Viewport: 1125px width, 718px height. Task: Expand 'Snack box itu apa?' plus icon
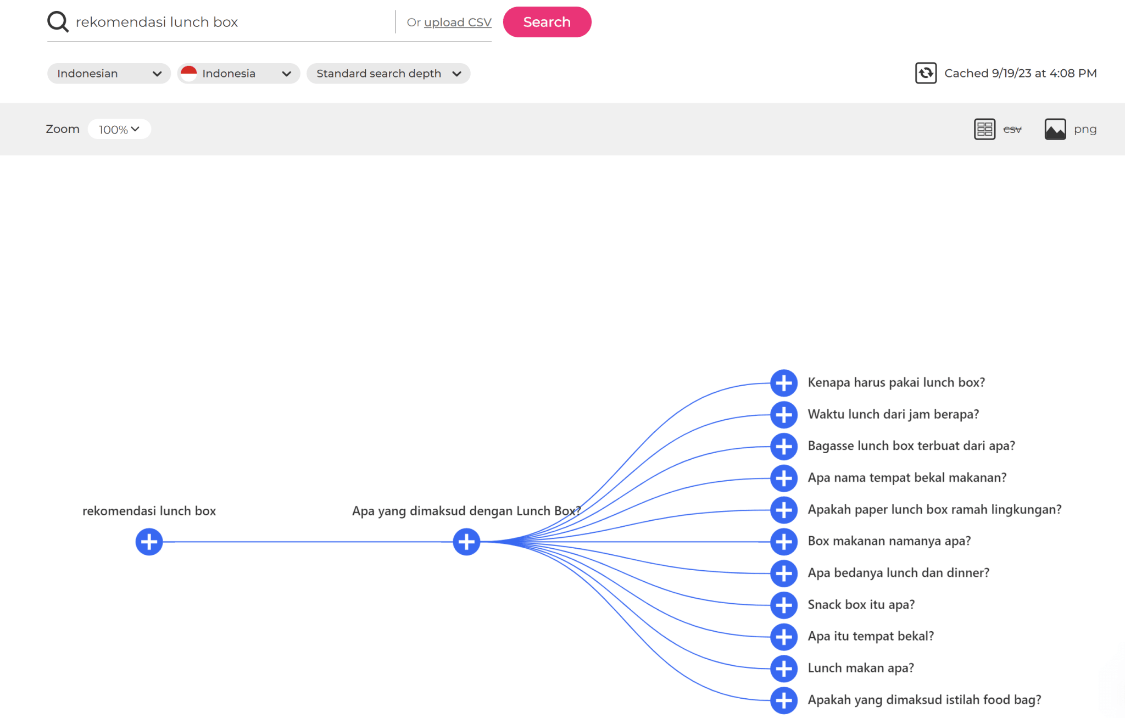(784, 605)
